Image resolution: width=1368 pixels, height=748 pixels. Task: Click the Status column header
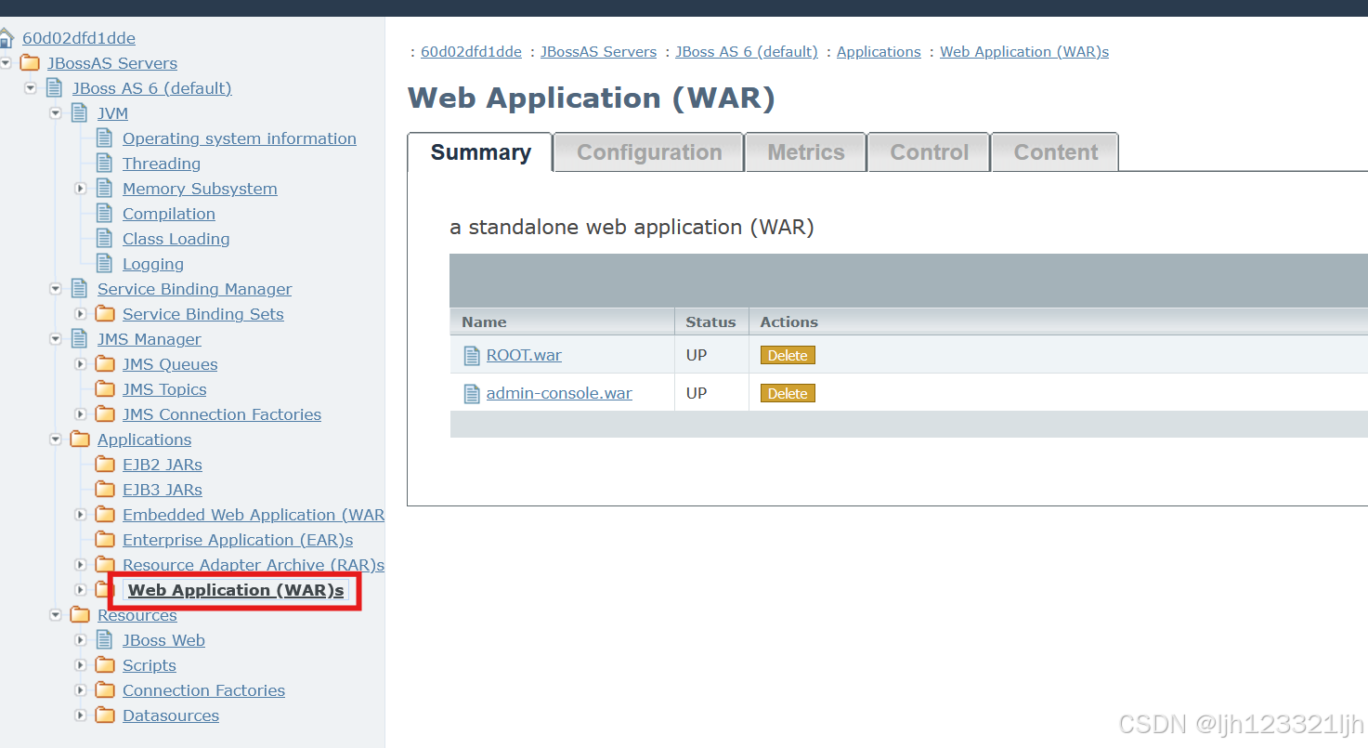point(710,322)
